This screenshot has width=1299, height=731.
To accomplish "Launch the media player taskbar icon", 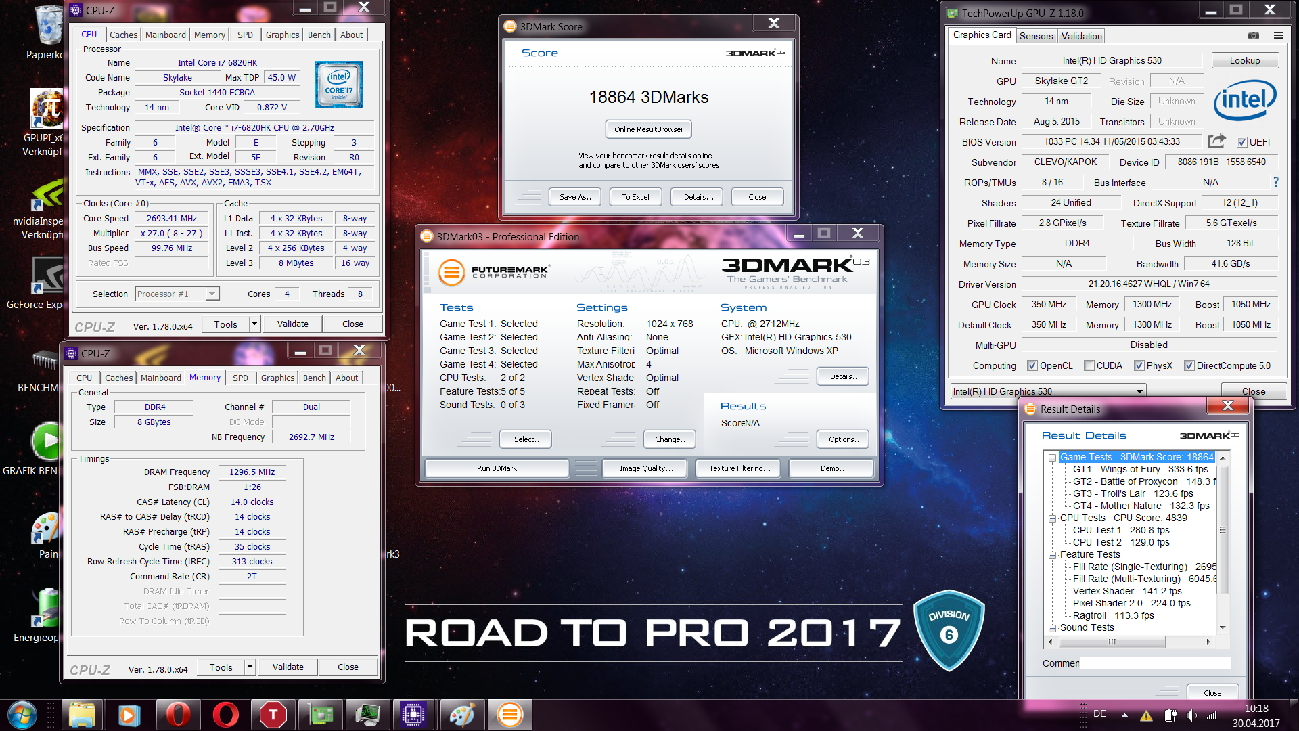I will (129, 715).
